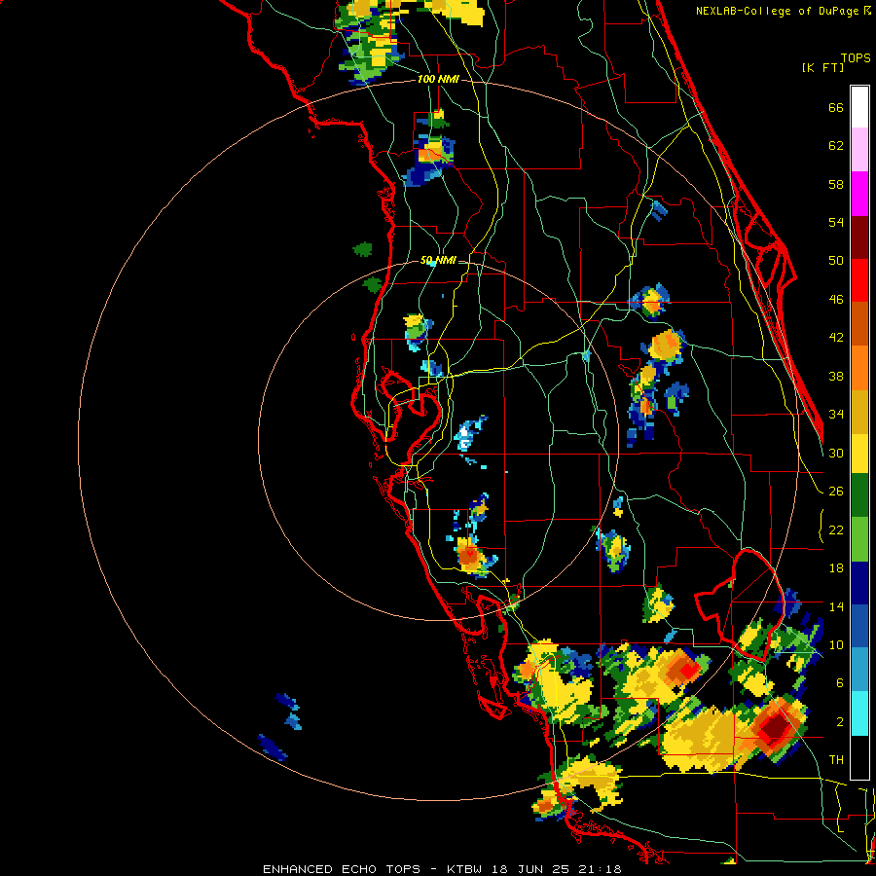The height and width of the screenshot is (876, 876).
Task: Click the 50 value on legend scale
Action: [x=836, y=261]
